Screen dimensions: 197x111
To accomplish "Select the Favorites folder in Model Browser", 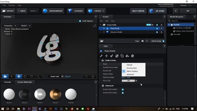I will (x=177, y=34).
